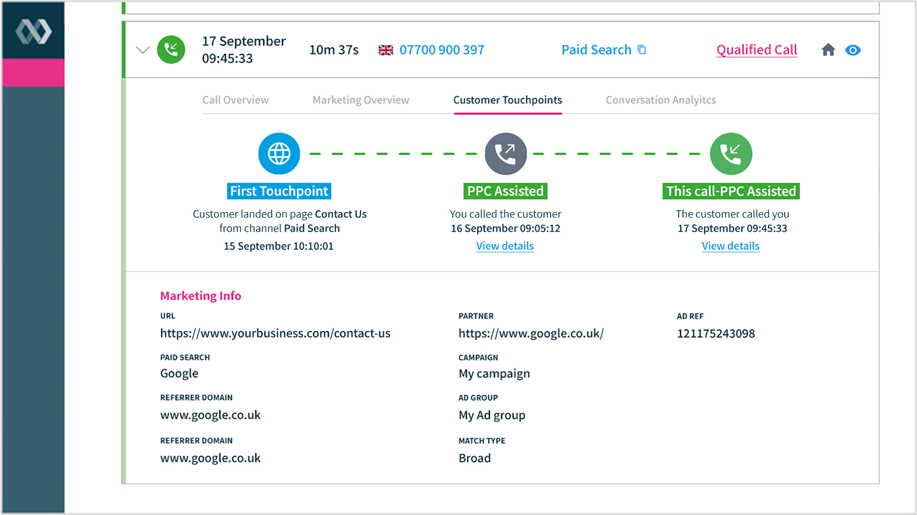Open the Conversation Analytics tab
917x515 pixels.
(x=661, y=100)
